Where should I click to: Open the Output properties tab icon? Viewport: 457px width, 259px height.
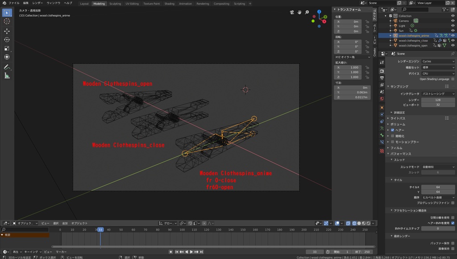point(382,78)
